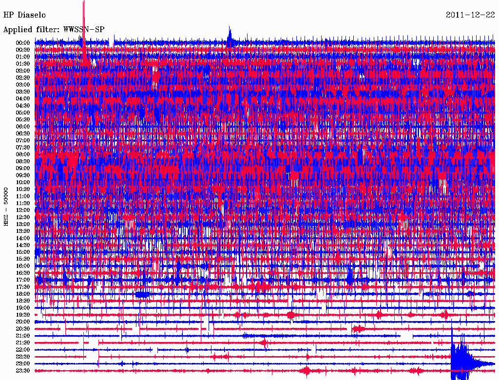
Task: Select the 10:00 time label
Action: click(x=23, y=182)
